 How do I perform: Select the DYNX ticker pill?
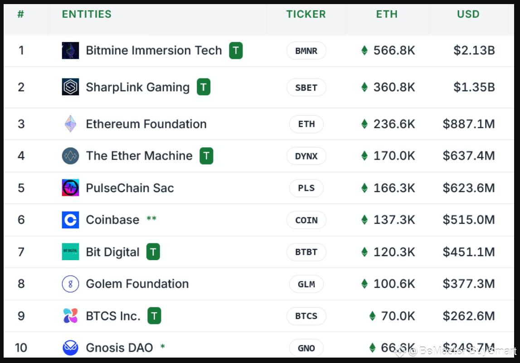(x=306, y=156)
